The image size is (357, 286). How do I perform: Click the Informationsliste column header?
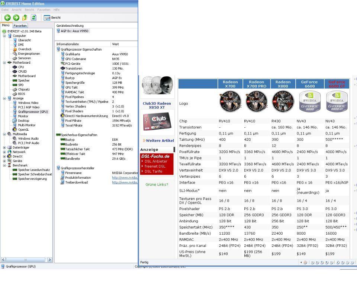tap(83, 44)
